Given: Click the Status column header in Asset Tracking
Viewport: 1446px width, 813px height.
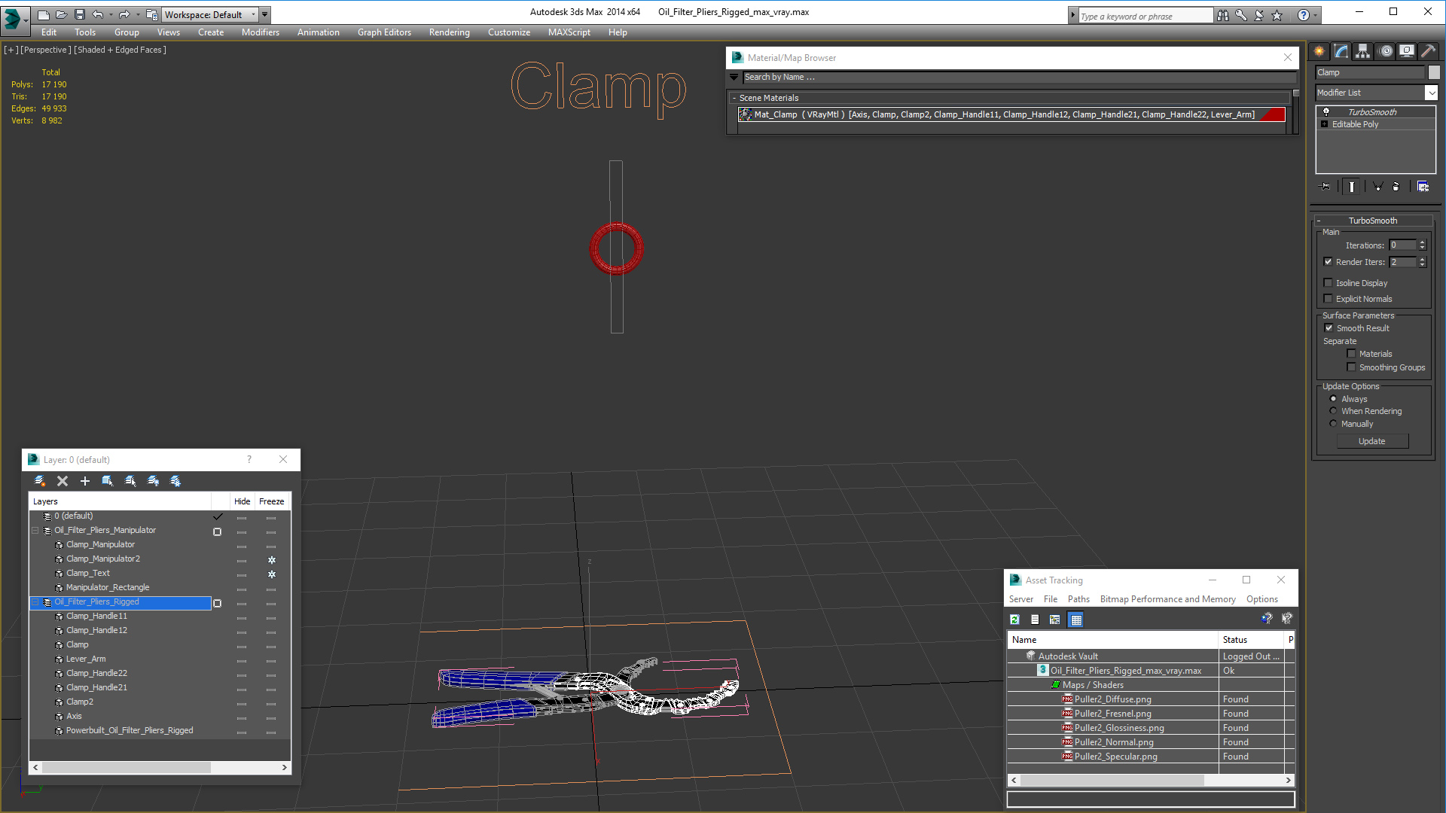Looking at the screenshot, I should (x=1252, y=640).
